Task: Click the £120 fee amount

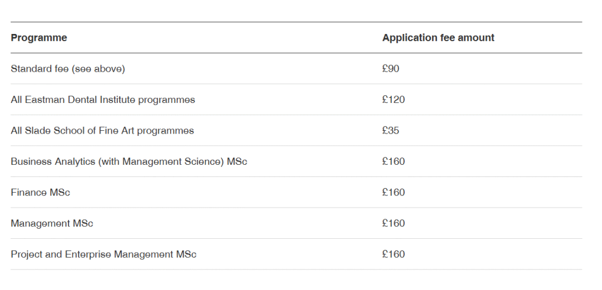Action: 394,100
